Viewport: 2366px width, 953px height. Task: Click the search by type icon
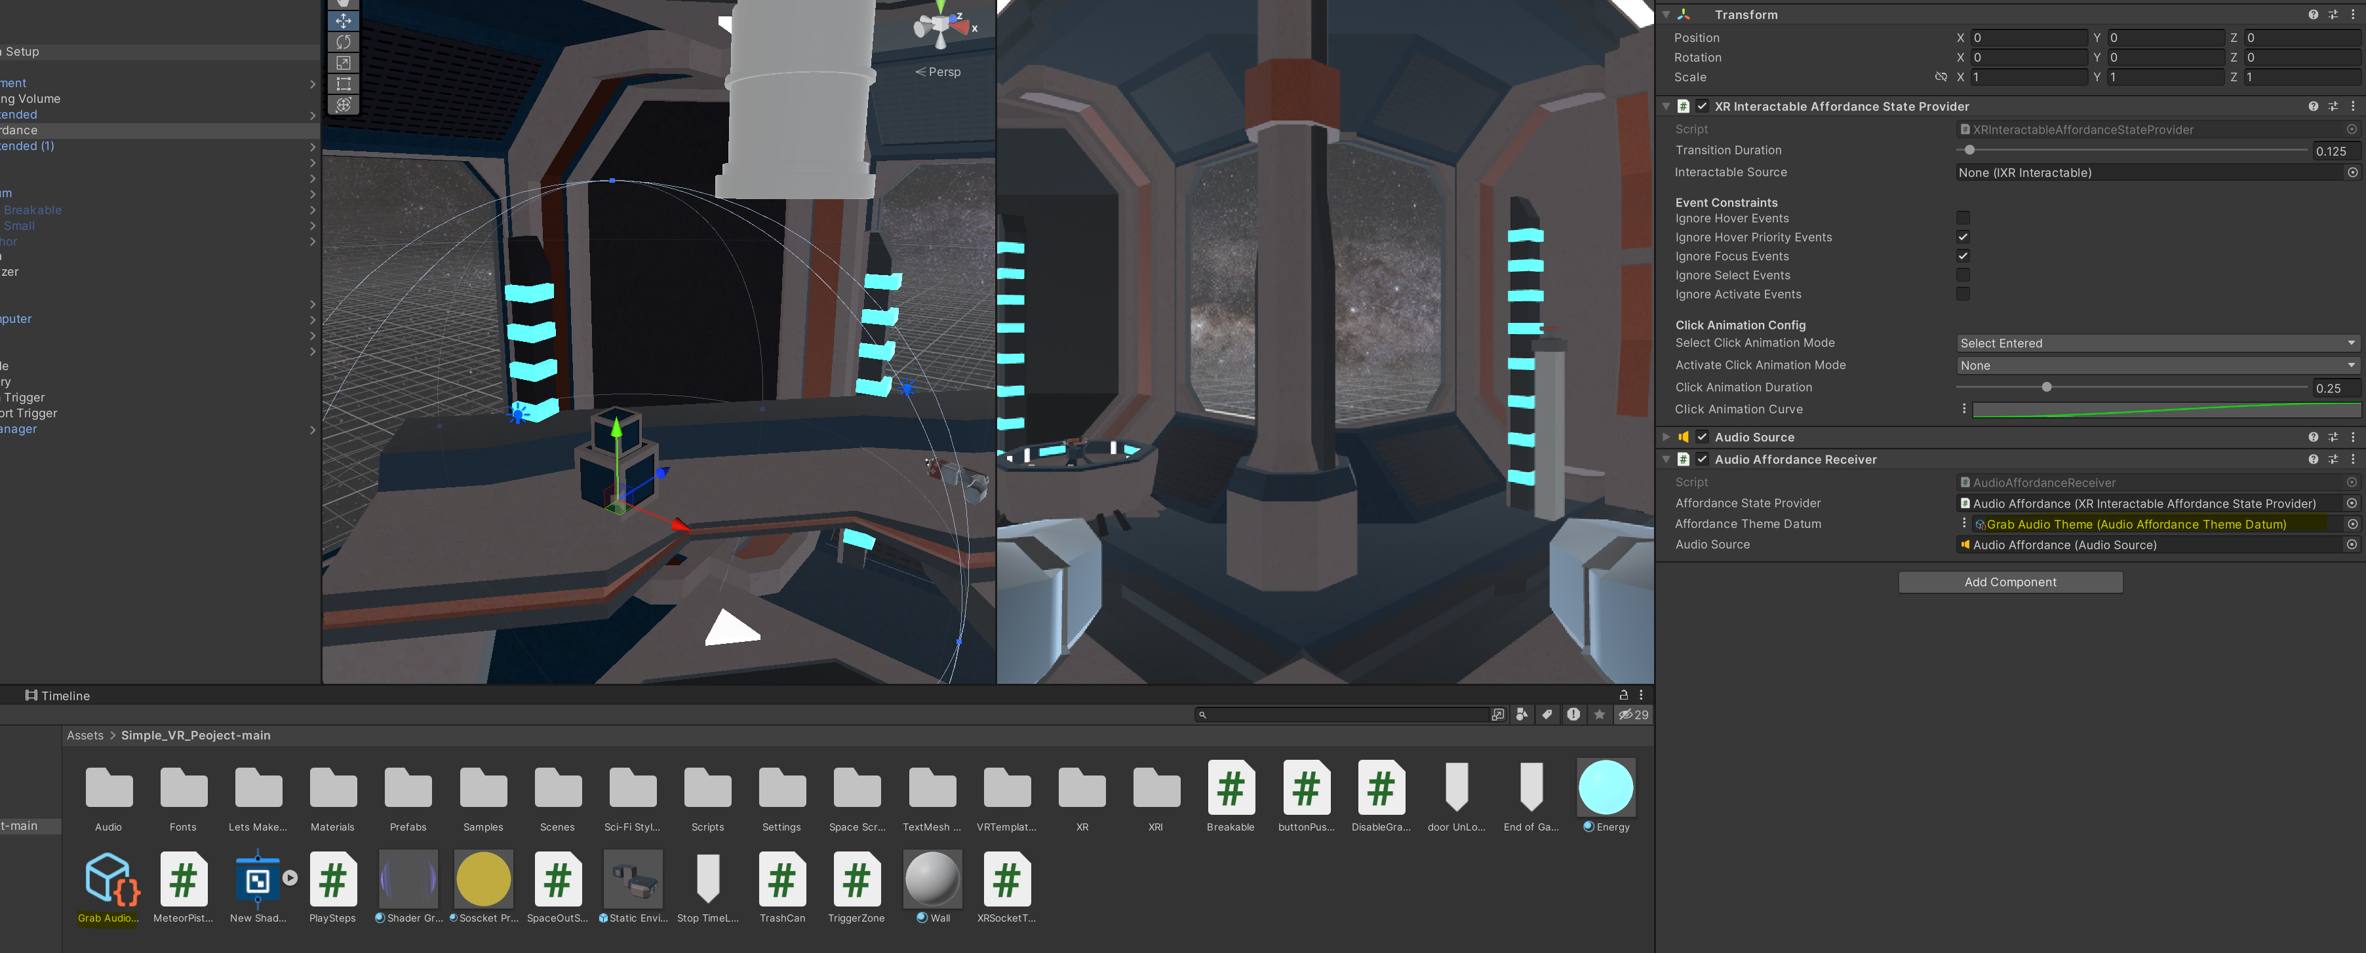point(1522,715)
